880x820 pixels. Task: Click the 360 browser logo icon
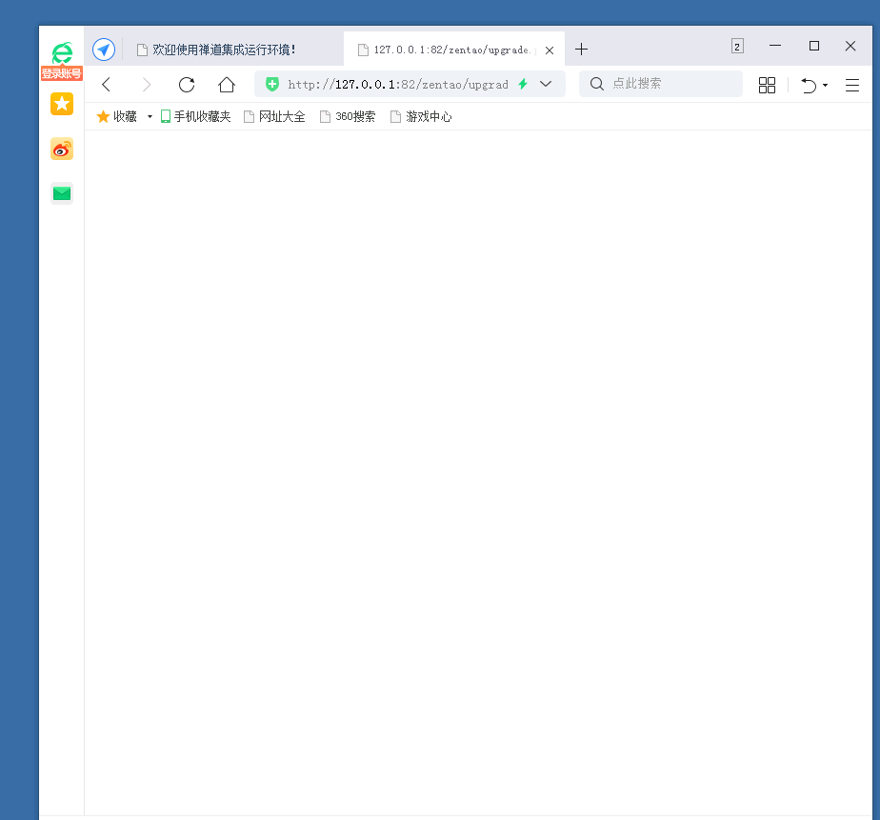pos(62,53)
